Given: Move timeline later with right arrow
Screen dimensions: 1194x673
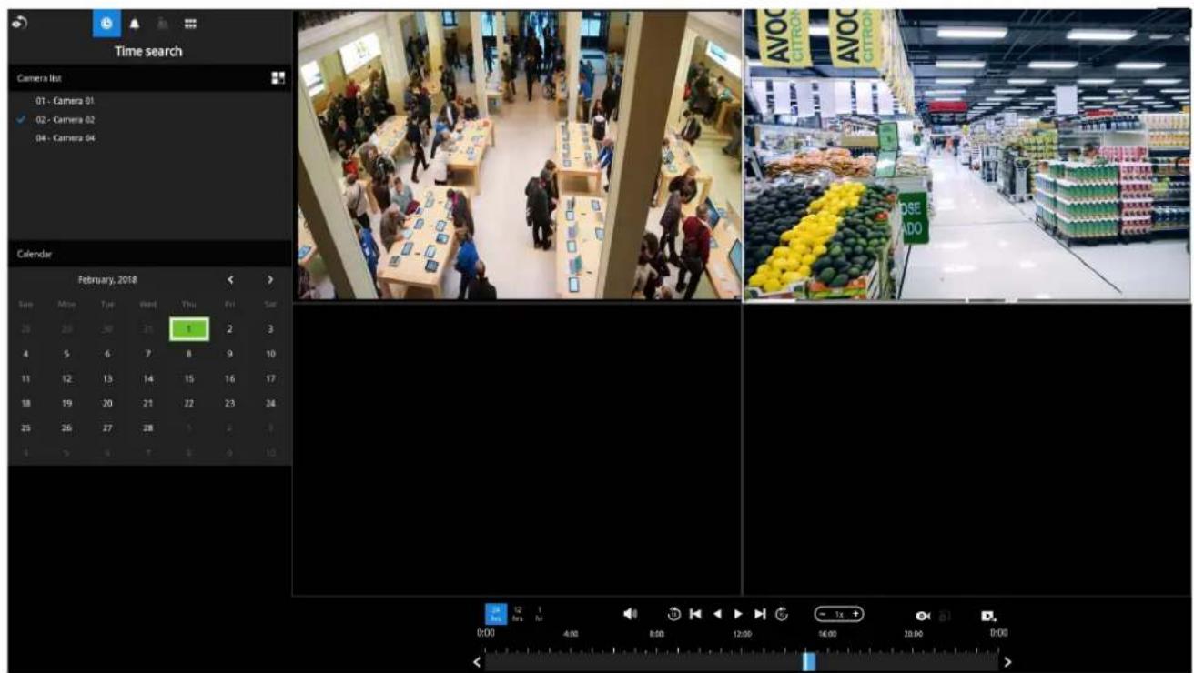Looking at the screenshot, I should click(x=1007, y=662).
